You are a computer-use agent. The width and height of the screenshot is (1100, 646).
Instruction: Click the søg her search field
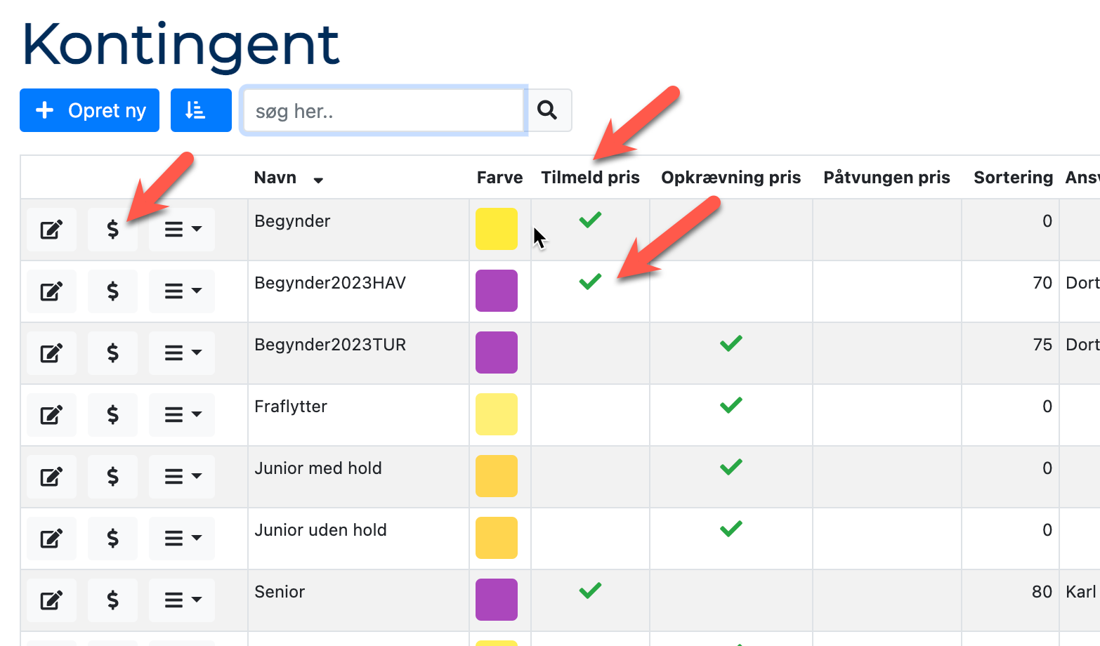(x=384, y=110)
